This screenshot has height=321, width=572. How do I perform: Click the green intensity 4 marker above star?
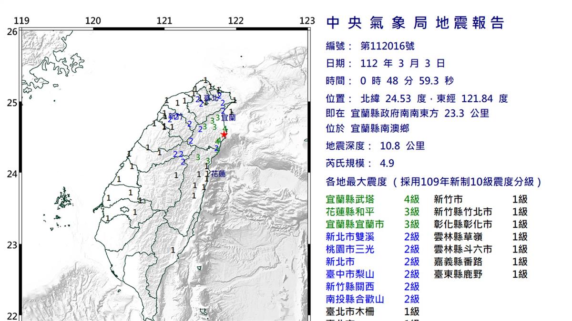225,129
